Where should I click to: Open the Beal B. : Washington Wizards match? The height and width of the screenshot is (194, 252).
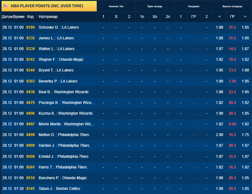click(64, 92)
